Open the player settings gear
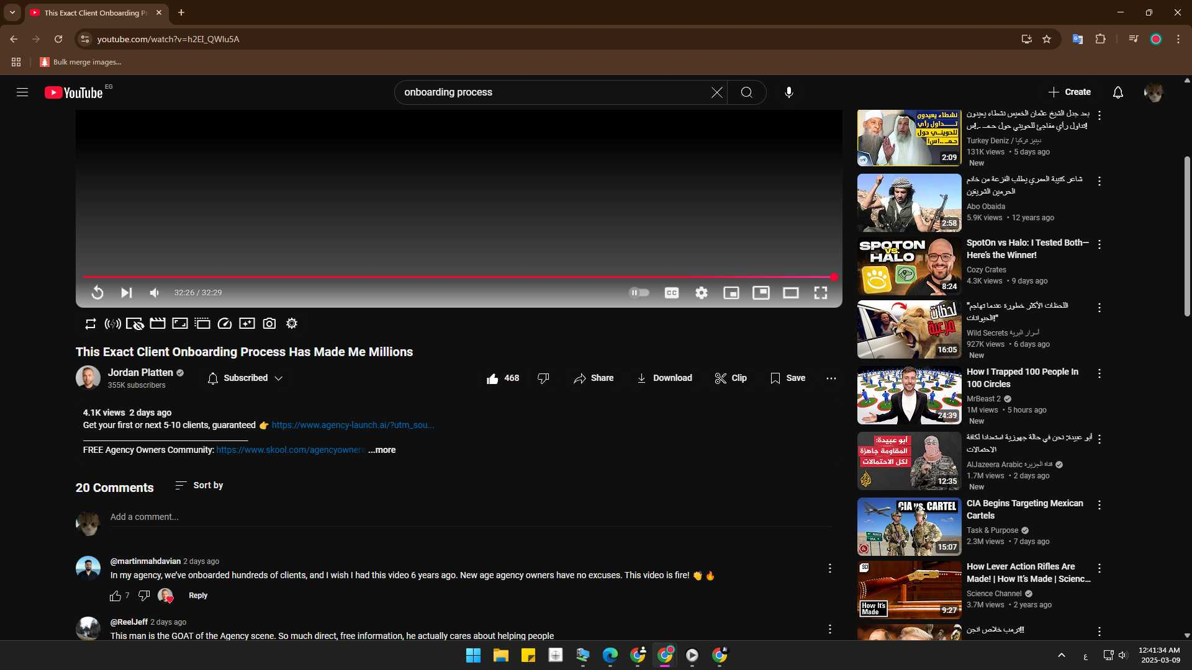Viewport: 1192px width, 670px height. 702,293
